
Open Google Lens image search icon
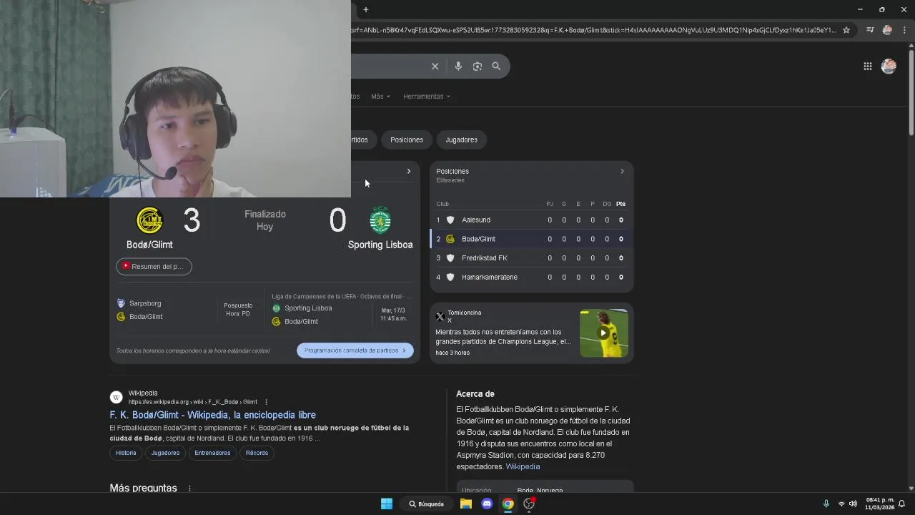coord(478,66)
